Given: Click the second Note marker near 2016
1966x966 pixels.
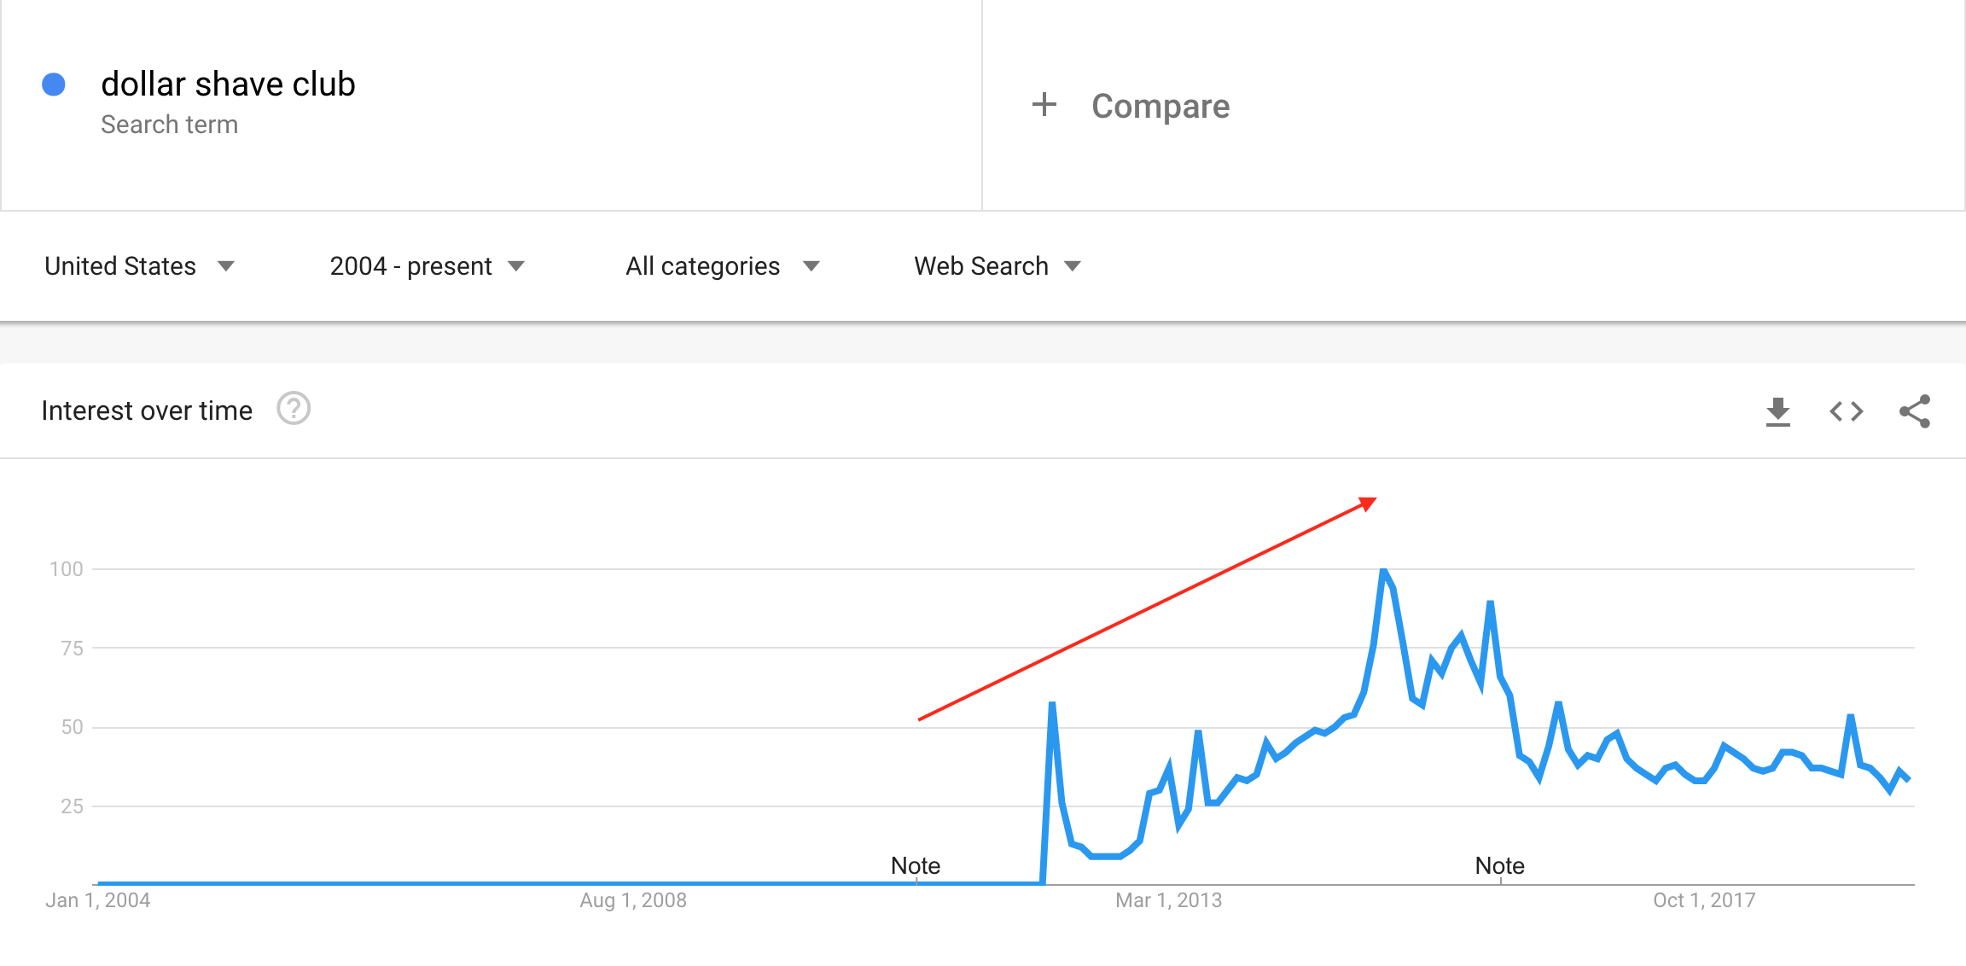Looking at the screenshot, I should [x=1500, y=865].
